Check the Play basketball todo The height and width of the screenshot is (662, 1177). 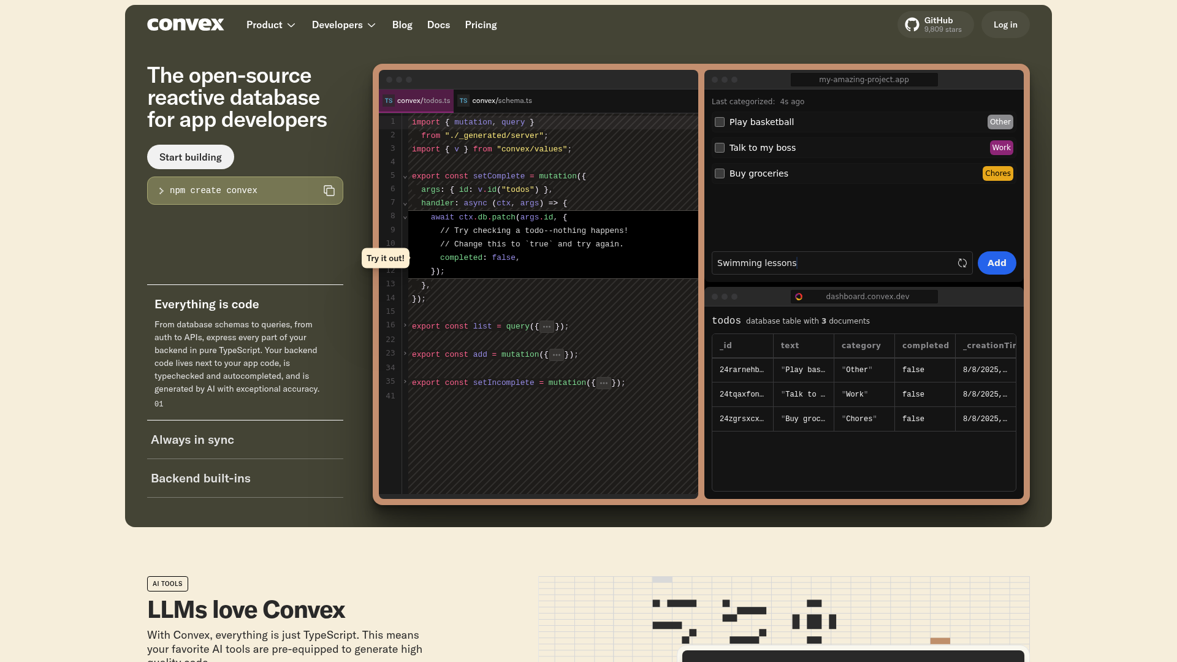pyautogui.click(x=719, y=122)
